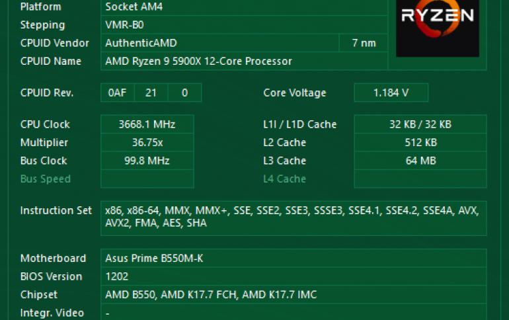Image resolution: width=509 pixels, height=320 pixels.
Task: Click the CPUID Name label
Action: pyautogui.click(x=51, y=61)
